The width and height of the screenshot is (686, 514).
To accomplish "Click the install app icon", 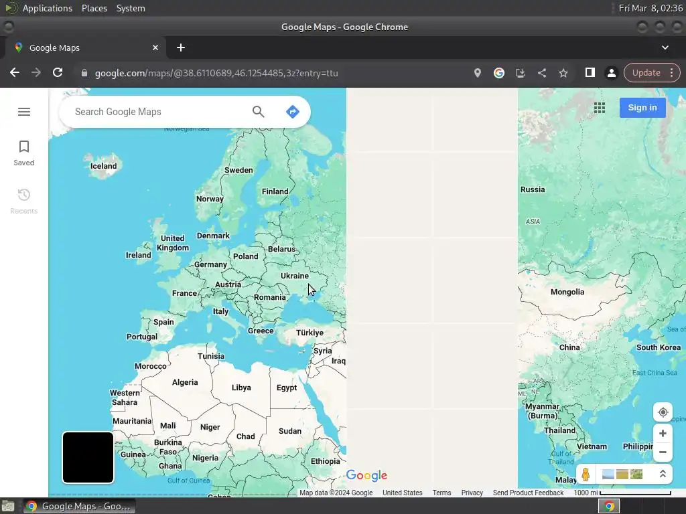I will pos(520,73).
